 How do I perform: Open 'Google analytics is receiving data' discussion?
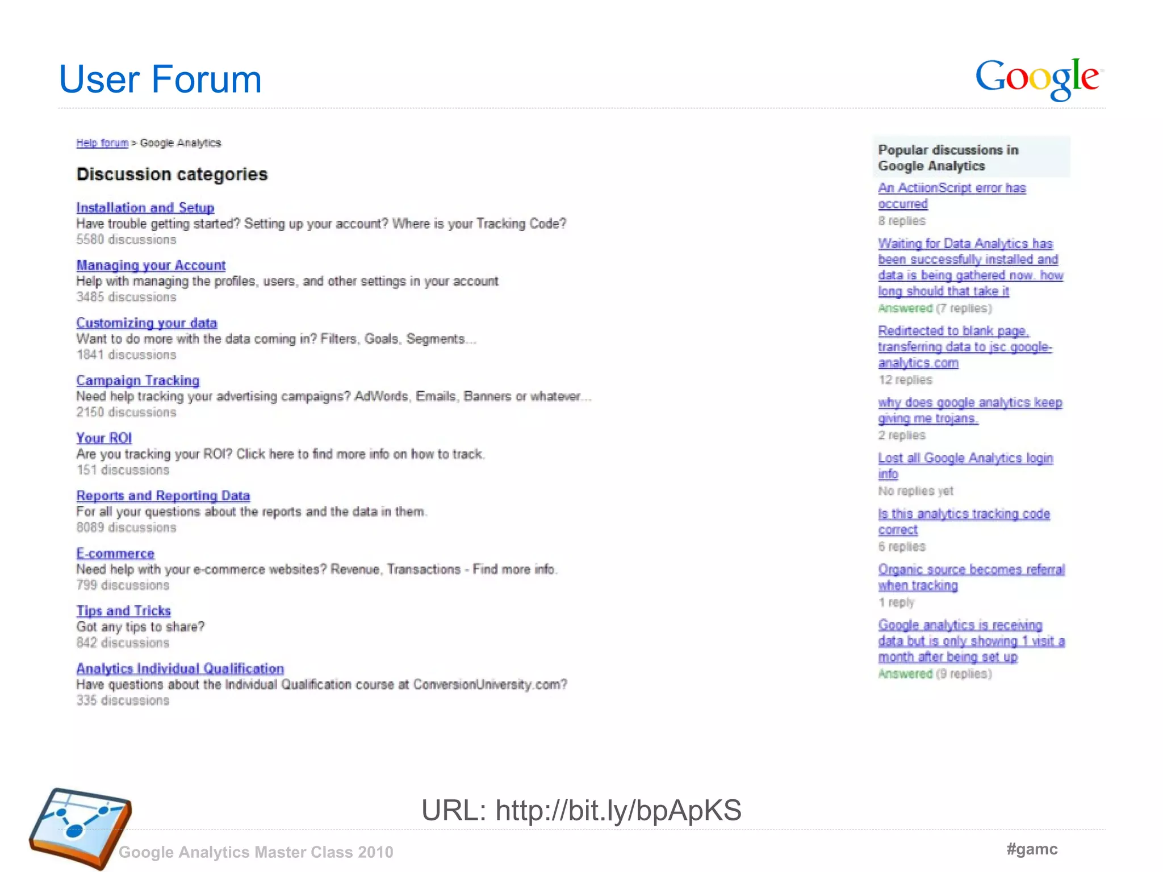(x=971, y=641)
